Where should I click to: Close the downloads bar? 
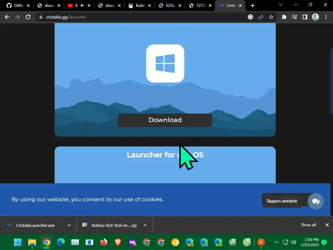point(327,225)
